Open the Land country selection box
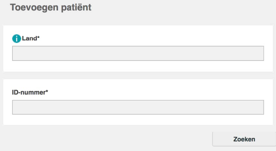The width and height of the screenshot is (276, 151). (x=138, y=53)
